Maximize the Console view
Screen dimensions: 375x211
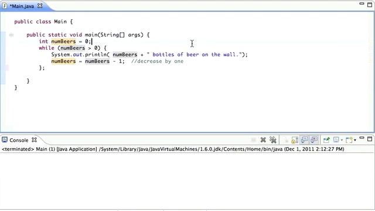370,139
